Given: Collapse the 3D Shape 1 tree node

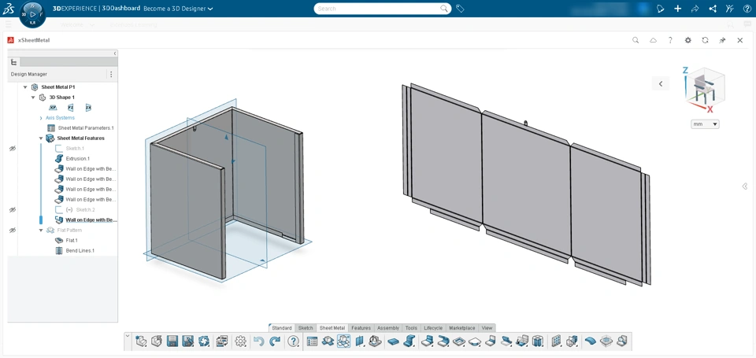Looking at the screenshot, I should coord(33,98).
